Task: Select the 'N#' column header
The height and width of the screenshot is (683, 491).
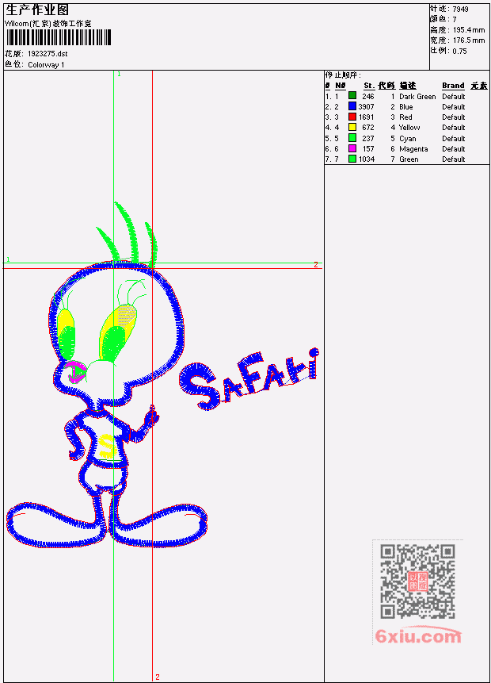Action: (340, 86)
